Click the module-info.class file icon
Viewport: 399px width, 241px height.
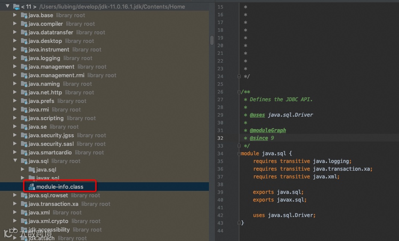[x=32, y=187]
